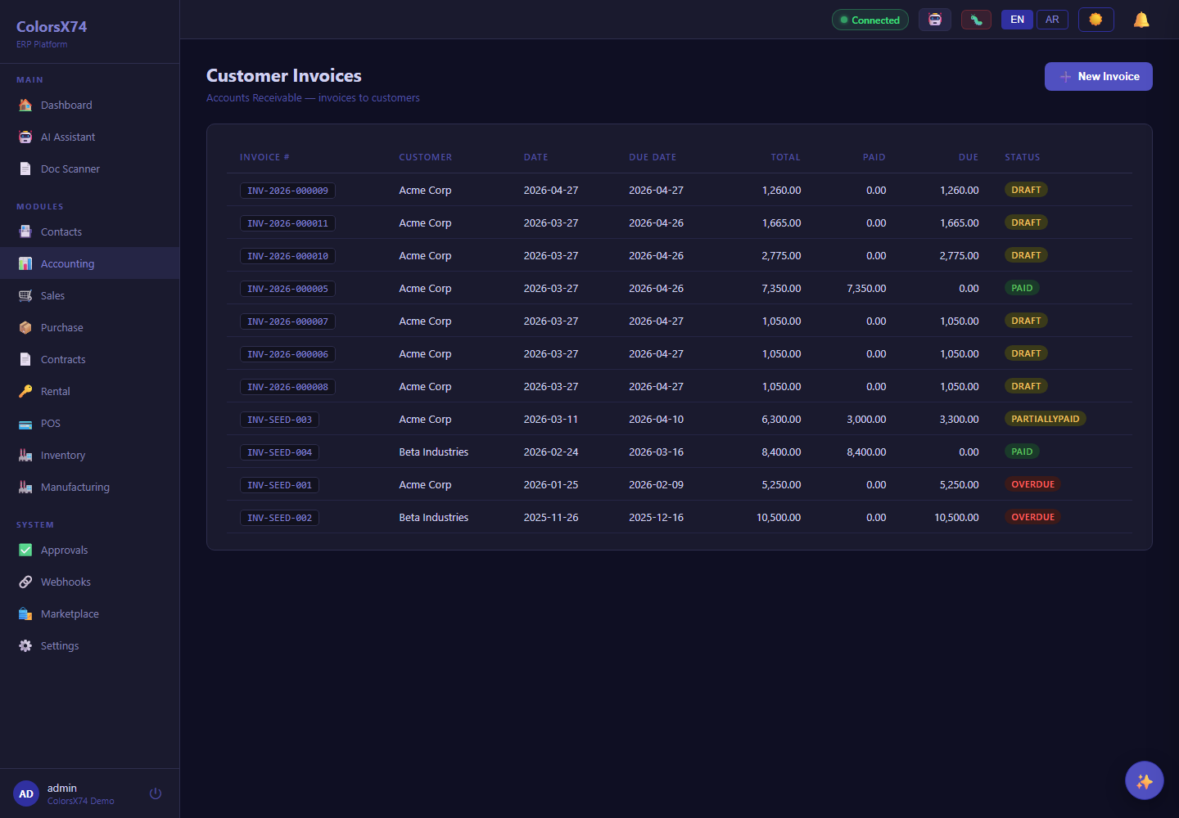Image resolution: width=1179 pixels, height=818 pixels.
Task: Open the Inventory module
Action: point(89,455)
